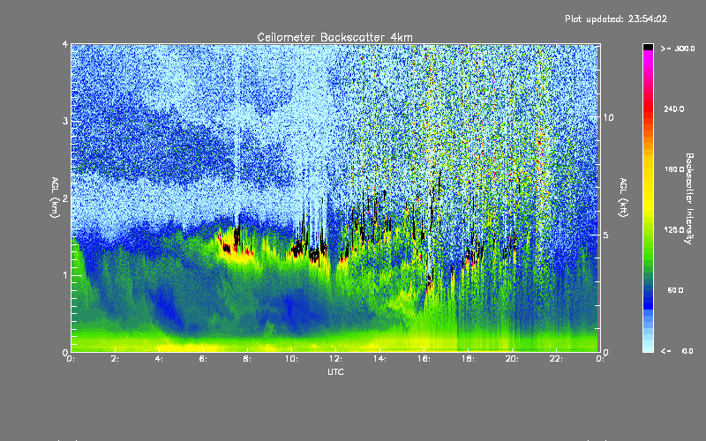Click the '1' tick on AGL km axis

click(65, 275)
